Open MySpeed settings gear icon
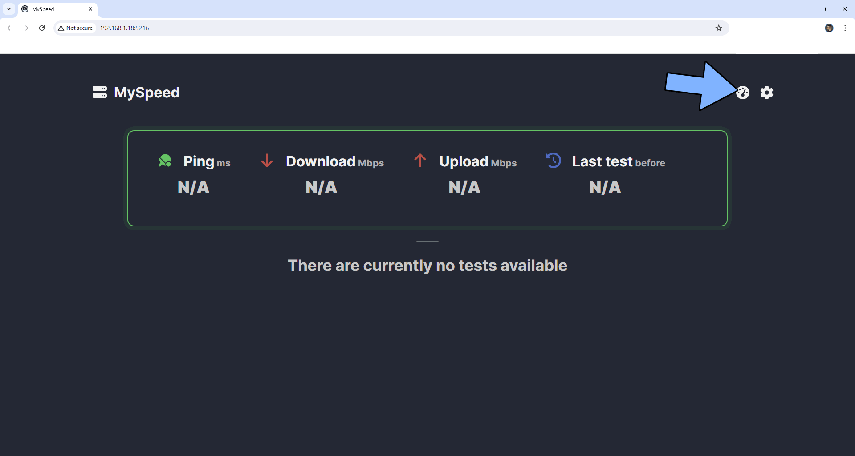Screen dimensions: 855x456 point(767,93)
